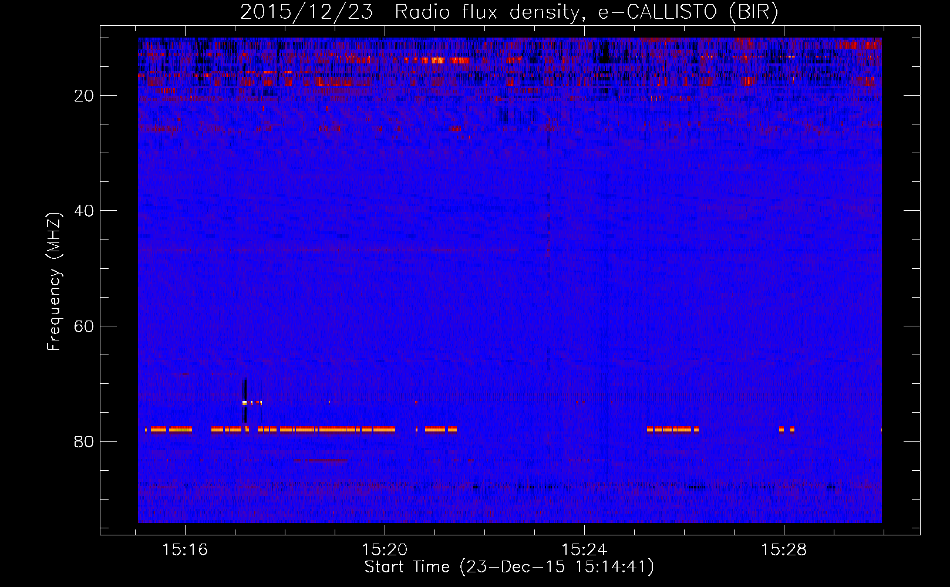The image size is (950, 587).
Task: Click the 15:24 time tick label
Action: pos(584,549)
